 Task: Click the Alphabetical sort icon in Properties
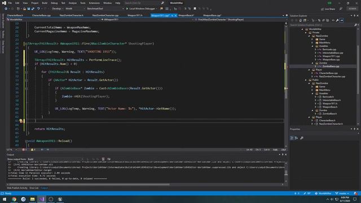pos(296,138)
